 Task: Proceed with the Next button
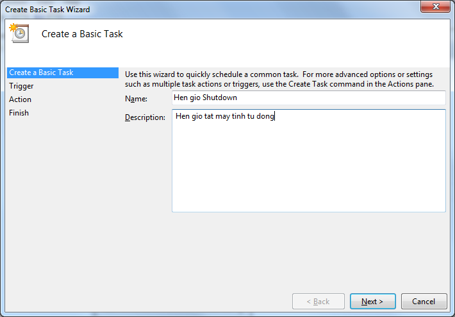372,302
